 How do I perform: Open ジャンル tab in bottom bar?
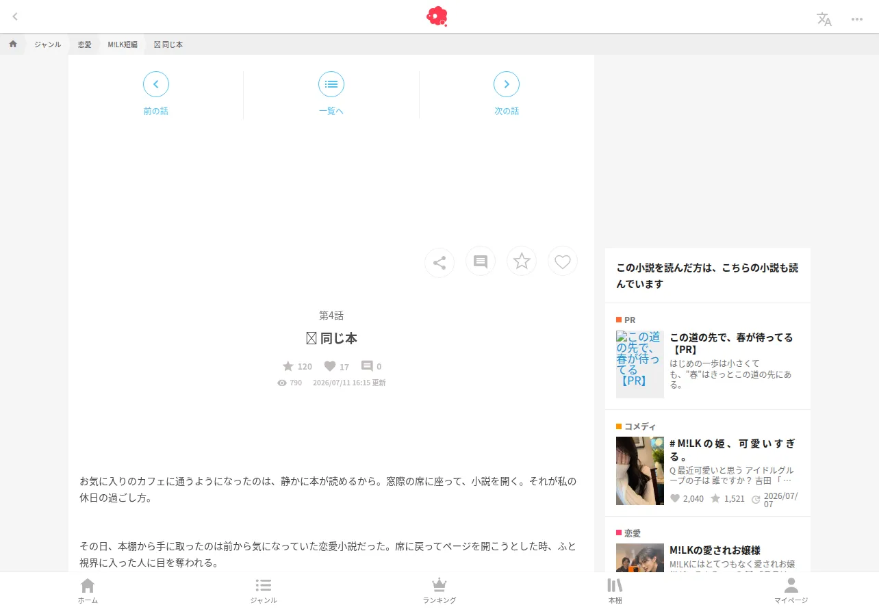[264, 591]
